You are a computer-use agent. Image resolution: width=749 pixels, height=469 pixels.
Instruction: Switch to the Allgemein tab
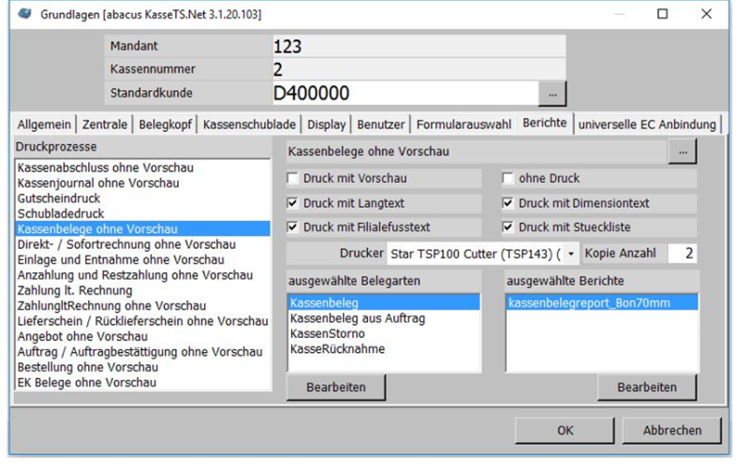[x=45, y=125]
